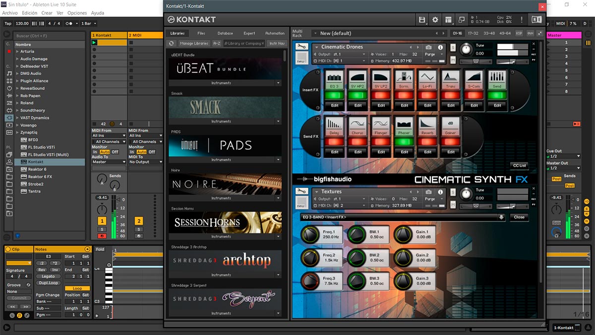The width and height of the screenshot is (595, 335).
Task: Click the Manage Libraries button
Action: tap(194, 43)
